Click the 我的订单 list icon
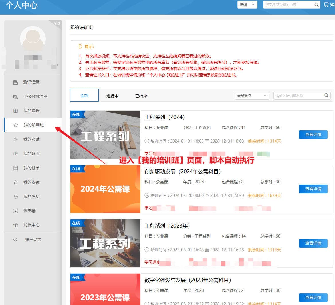 click(x=16, y=168)
